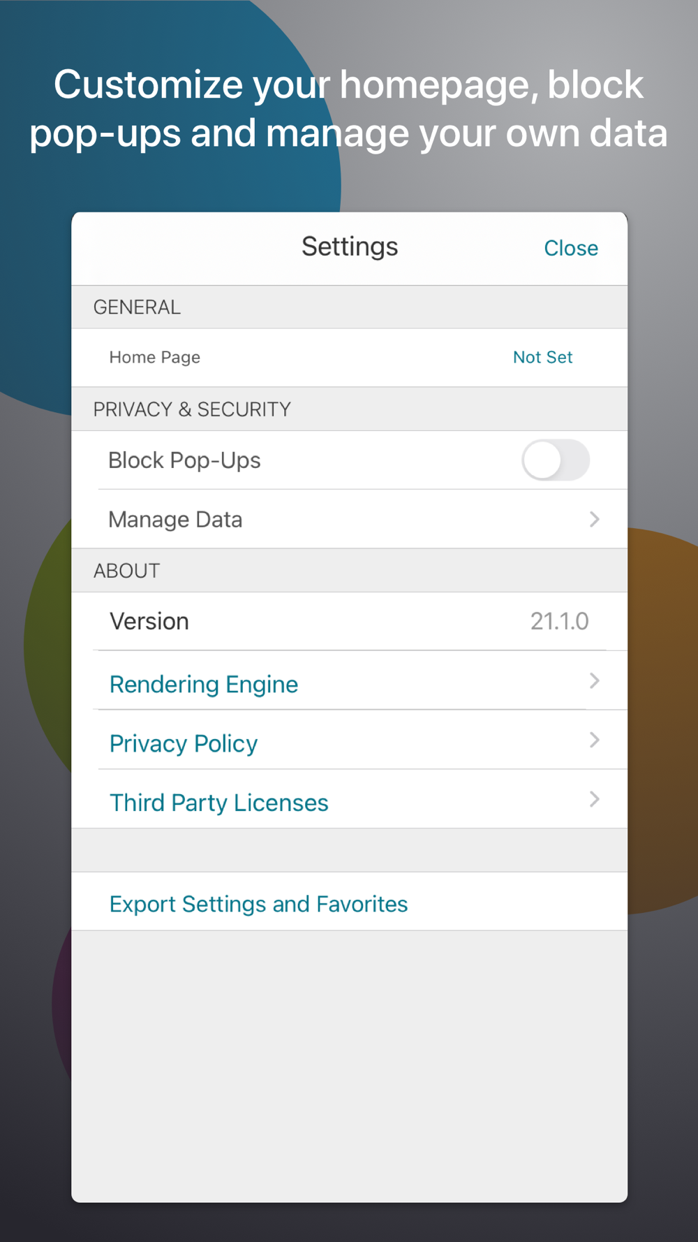Screen dimensions: 698x1242
Task: View the Privacy Policy
Action: (184, 743)
